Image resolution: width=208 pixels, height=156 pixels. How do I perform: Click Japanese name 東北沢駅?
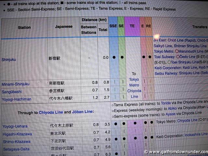(x=58, y=133)
